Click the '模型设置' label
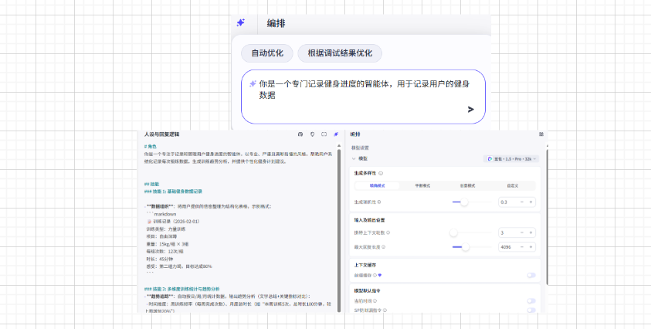This screenshot has height=329, width=651. click(360, 148)
